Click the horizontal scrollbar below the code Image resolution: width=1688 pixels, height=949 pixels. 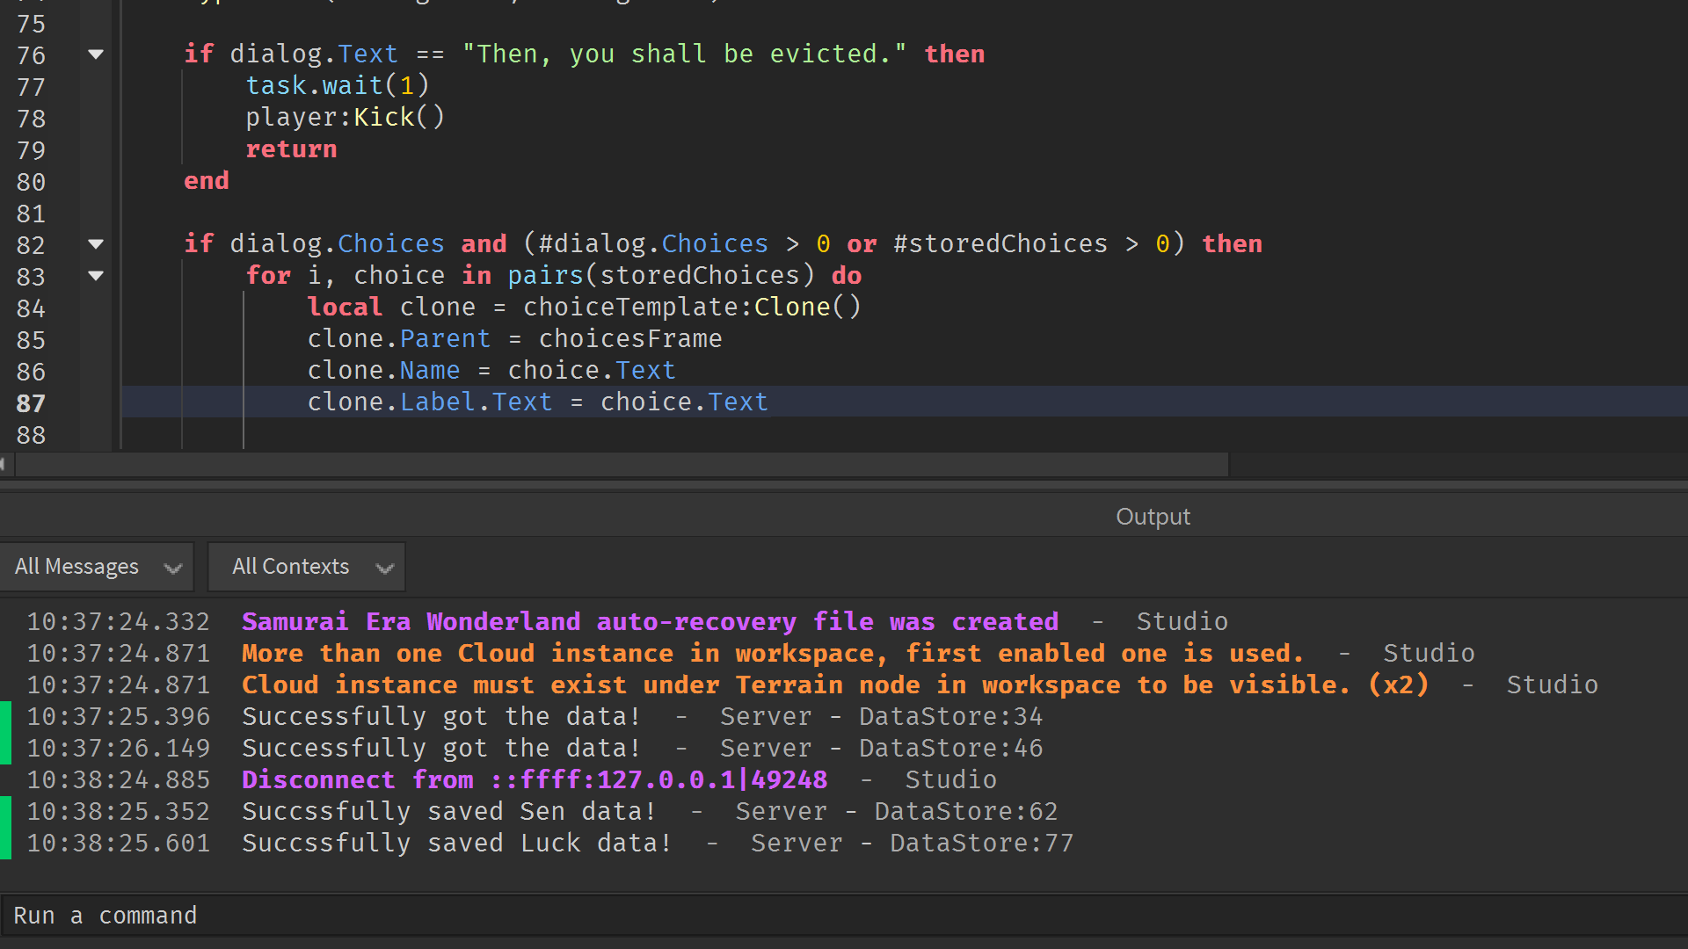click(615, 464)
